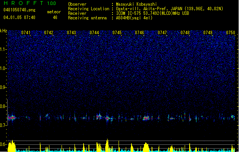The image size is (239, 152).
Task: Click the 0743 time marker
Action: (x=71, y=33)
